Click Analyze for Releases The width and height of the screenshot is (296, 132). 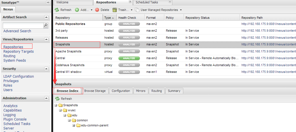(129, 38)
